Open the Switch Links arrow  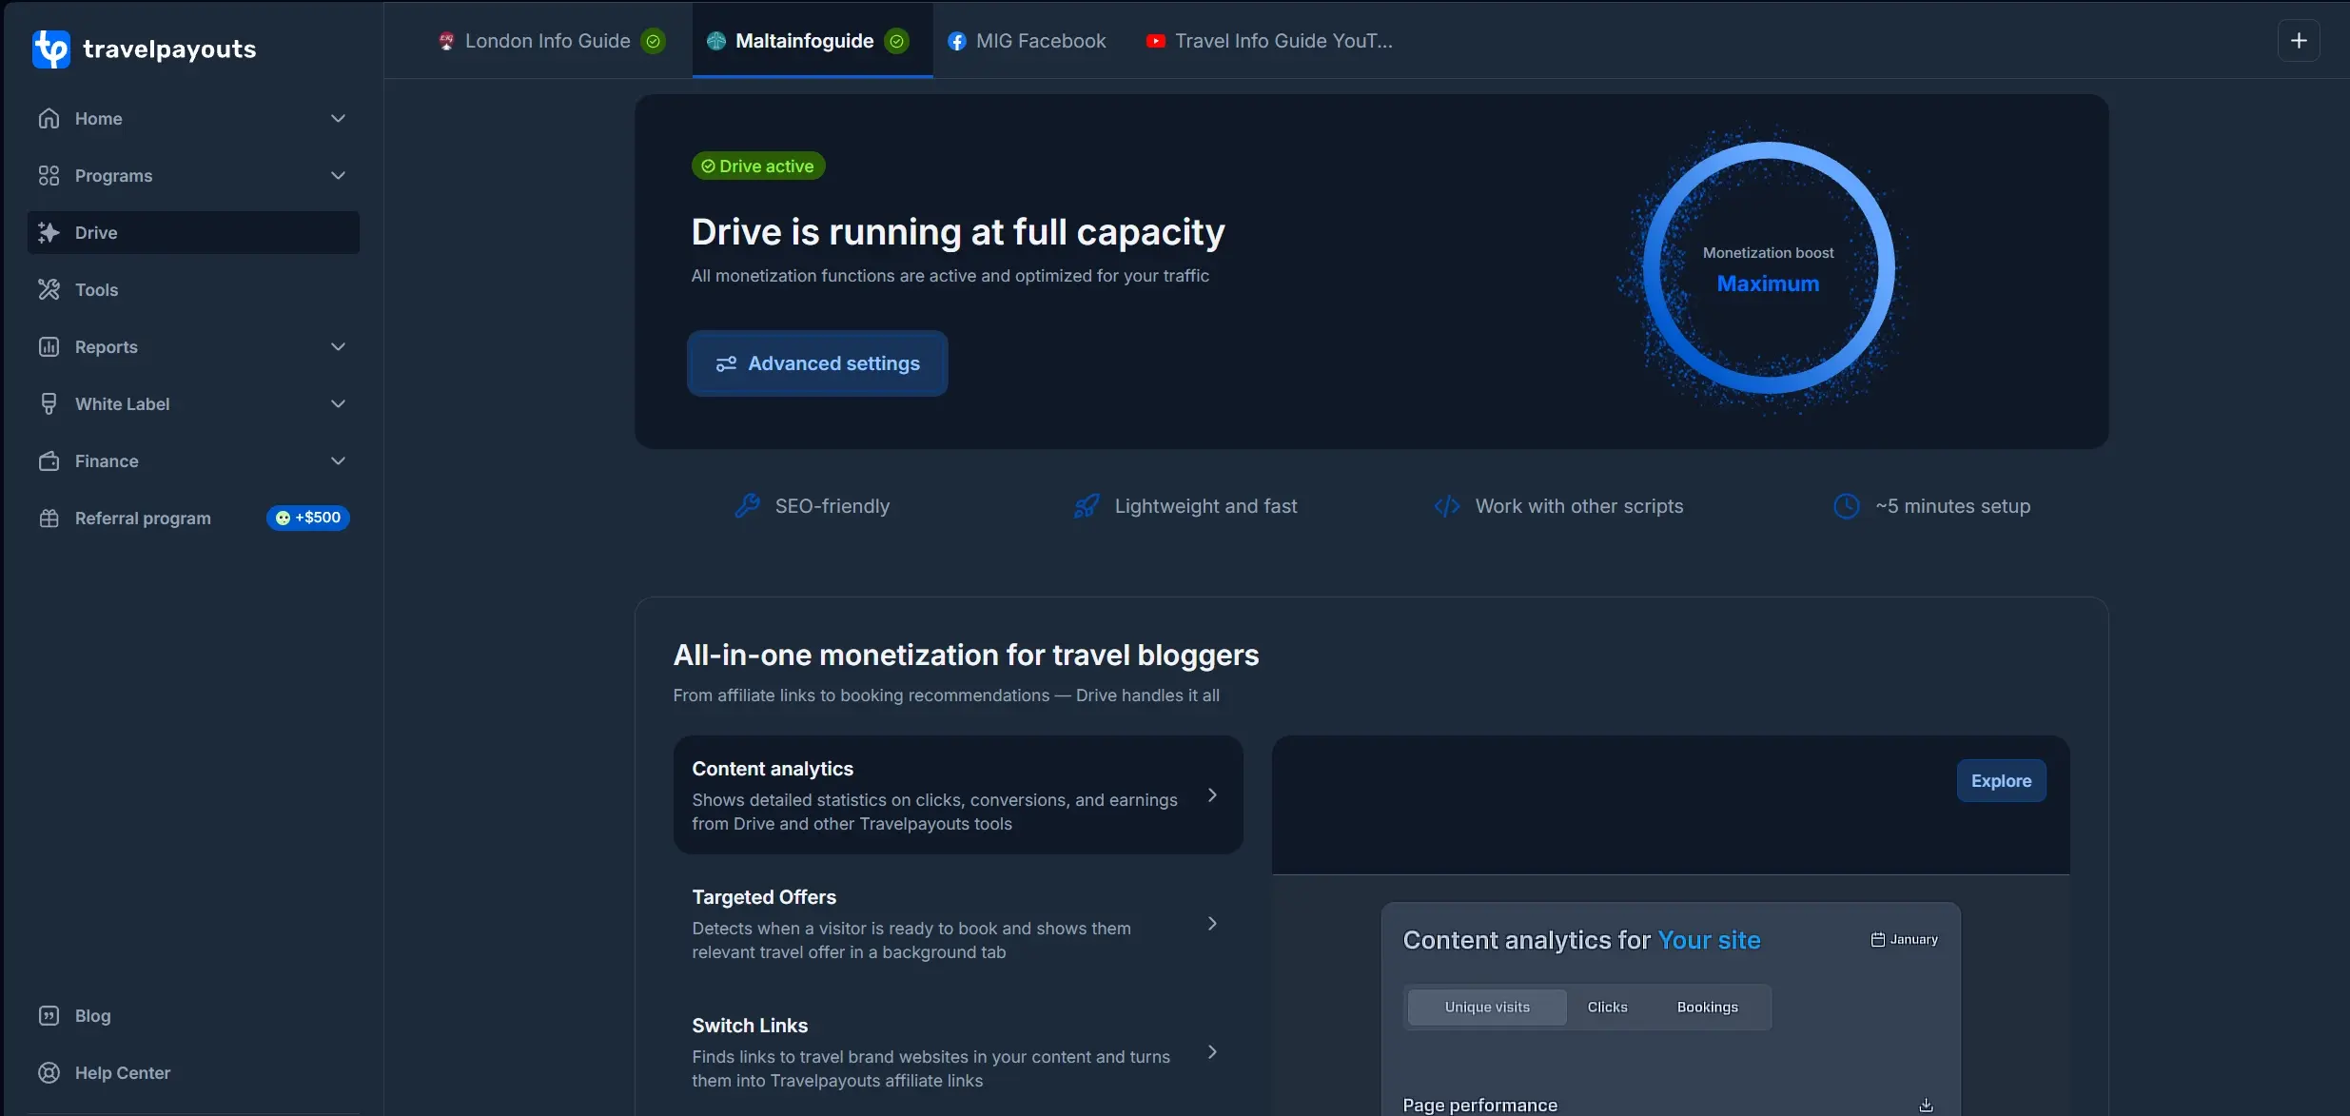[1212, 1051]
